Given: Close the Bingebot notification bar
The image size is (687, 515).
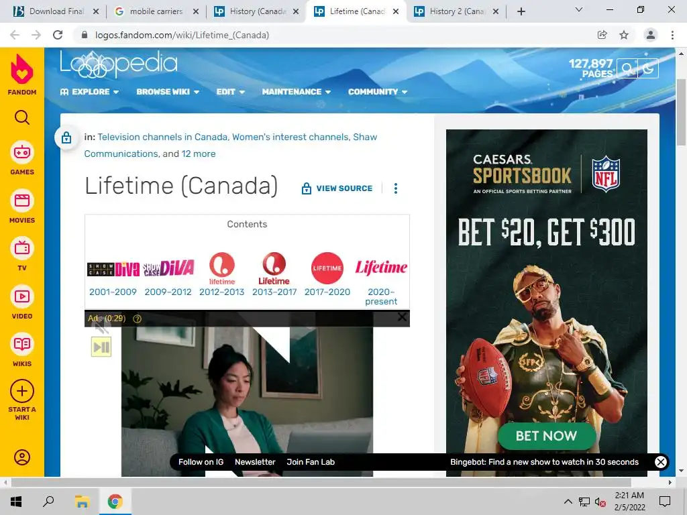Looking at the screenshot, I should [661, 461].
